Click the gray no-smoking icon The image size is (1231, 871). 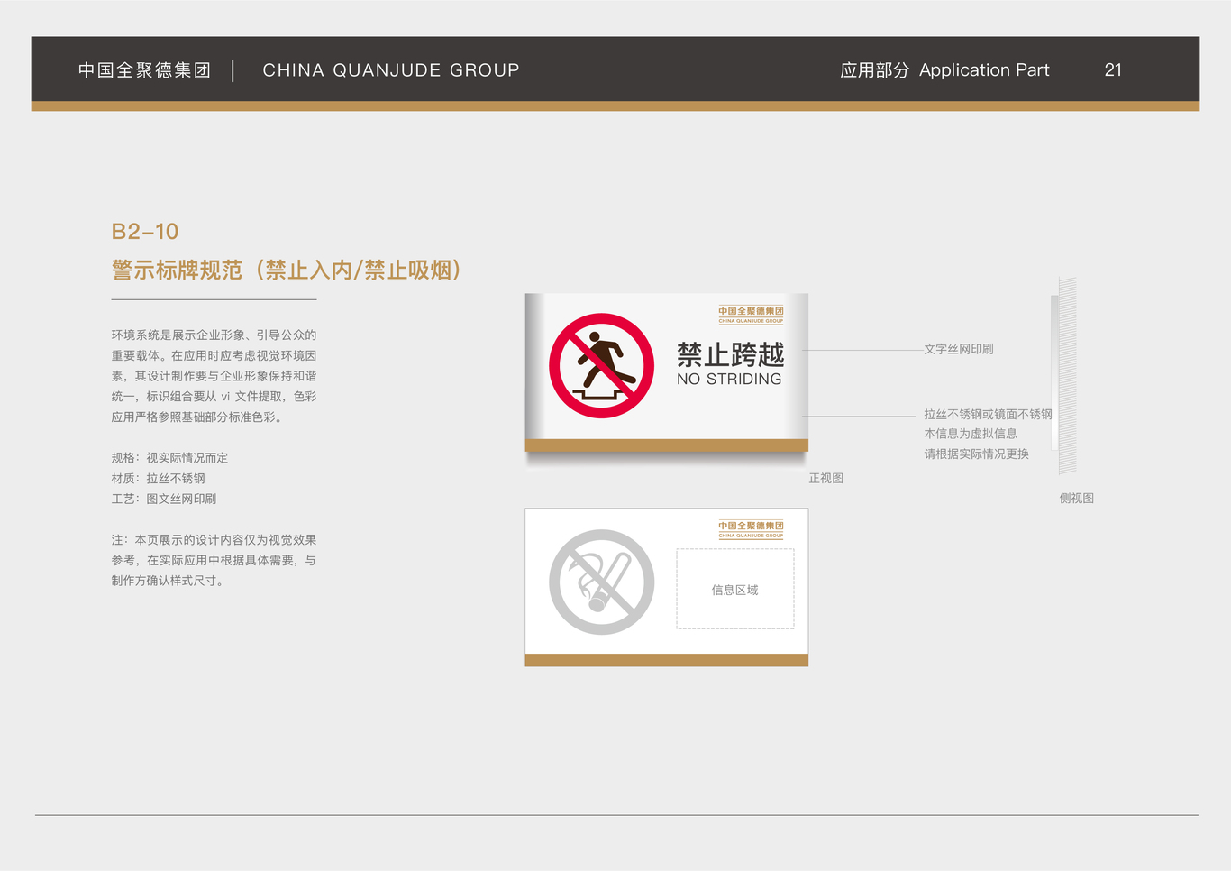pos(602,582)
